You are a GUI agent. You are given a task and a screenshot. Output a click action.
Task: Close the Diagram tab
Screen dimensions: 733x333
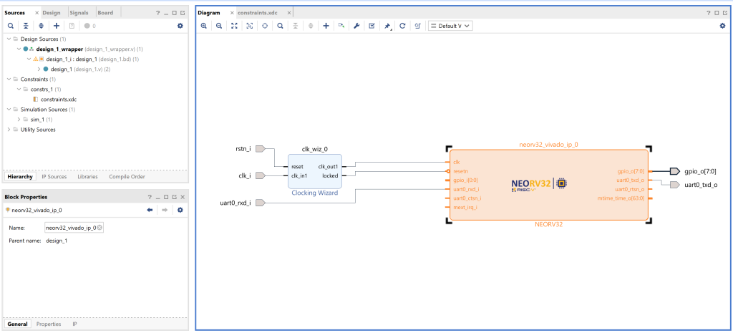pyautogui.click(x=232, y=13)
